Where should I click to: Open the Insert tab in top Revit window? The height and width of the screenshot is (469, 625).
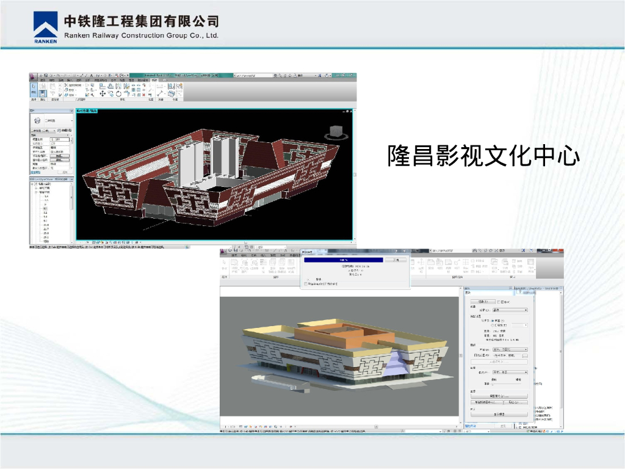pyautogui.click(x=70, y=80)
